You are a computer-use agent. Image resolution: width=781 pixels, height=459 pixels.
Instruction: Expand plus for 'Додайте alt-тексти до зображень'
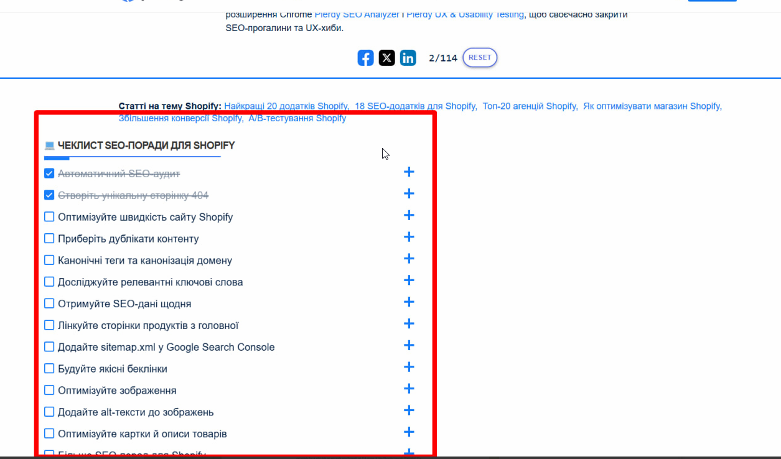pyautogui.click(x=409, y=410)
